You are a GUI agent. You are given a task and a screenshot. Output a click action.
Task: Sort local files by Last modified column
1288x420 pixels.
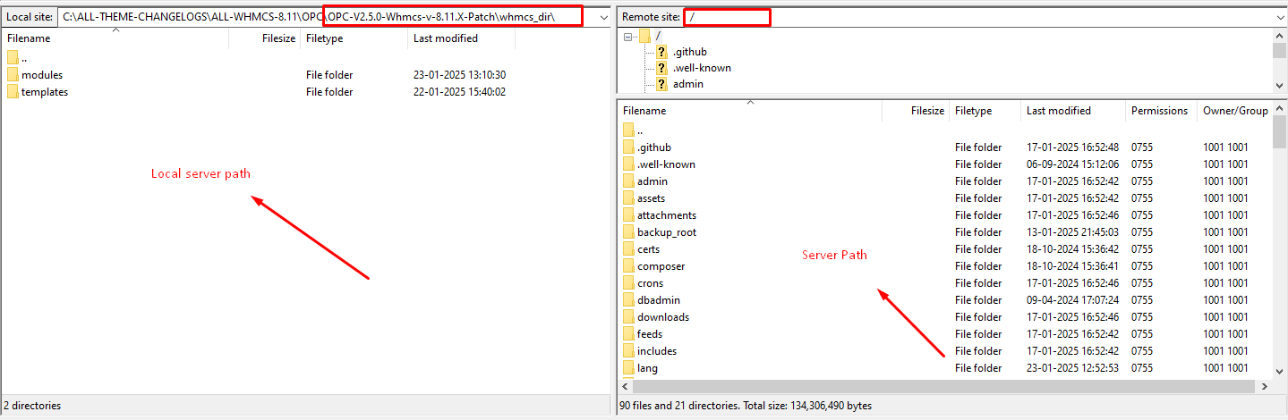[x=445, y=38]
